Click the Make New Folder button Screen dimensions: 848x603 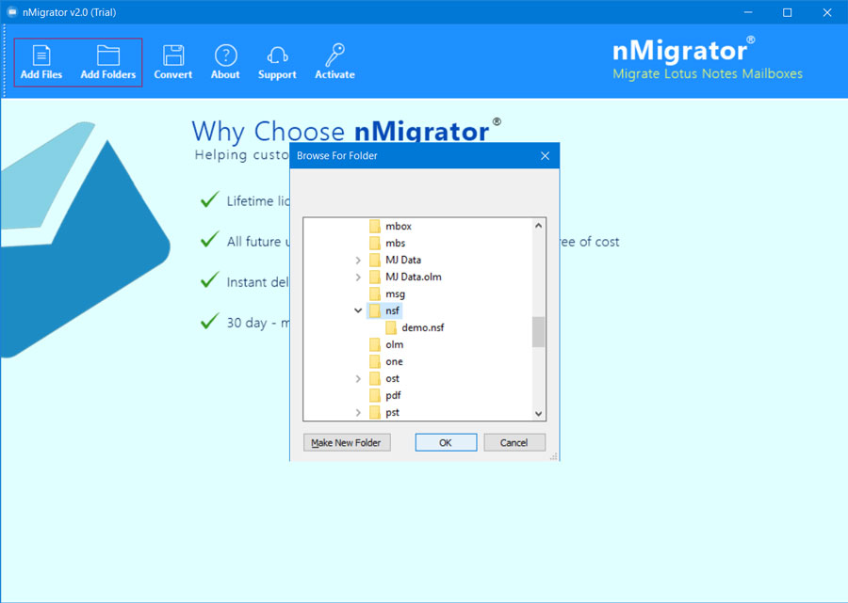click(x=347, y=443)
